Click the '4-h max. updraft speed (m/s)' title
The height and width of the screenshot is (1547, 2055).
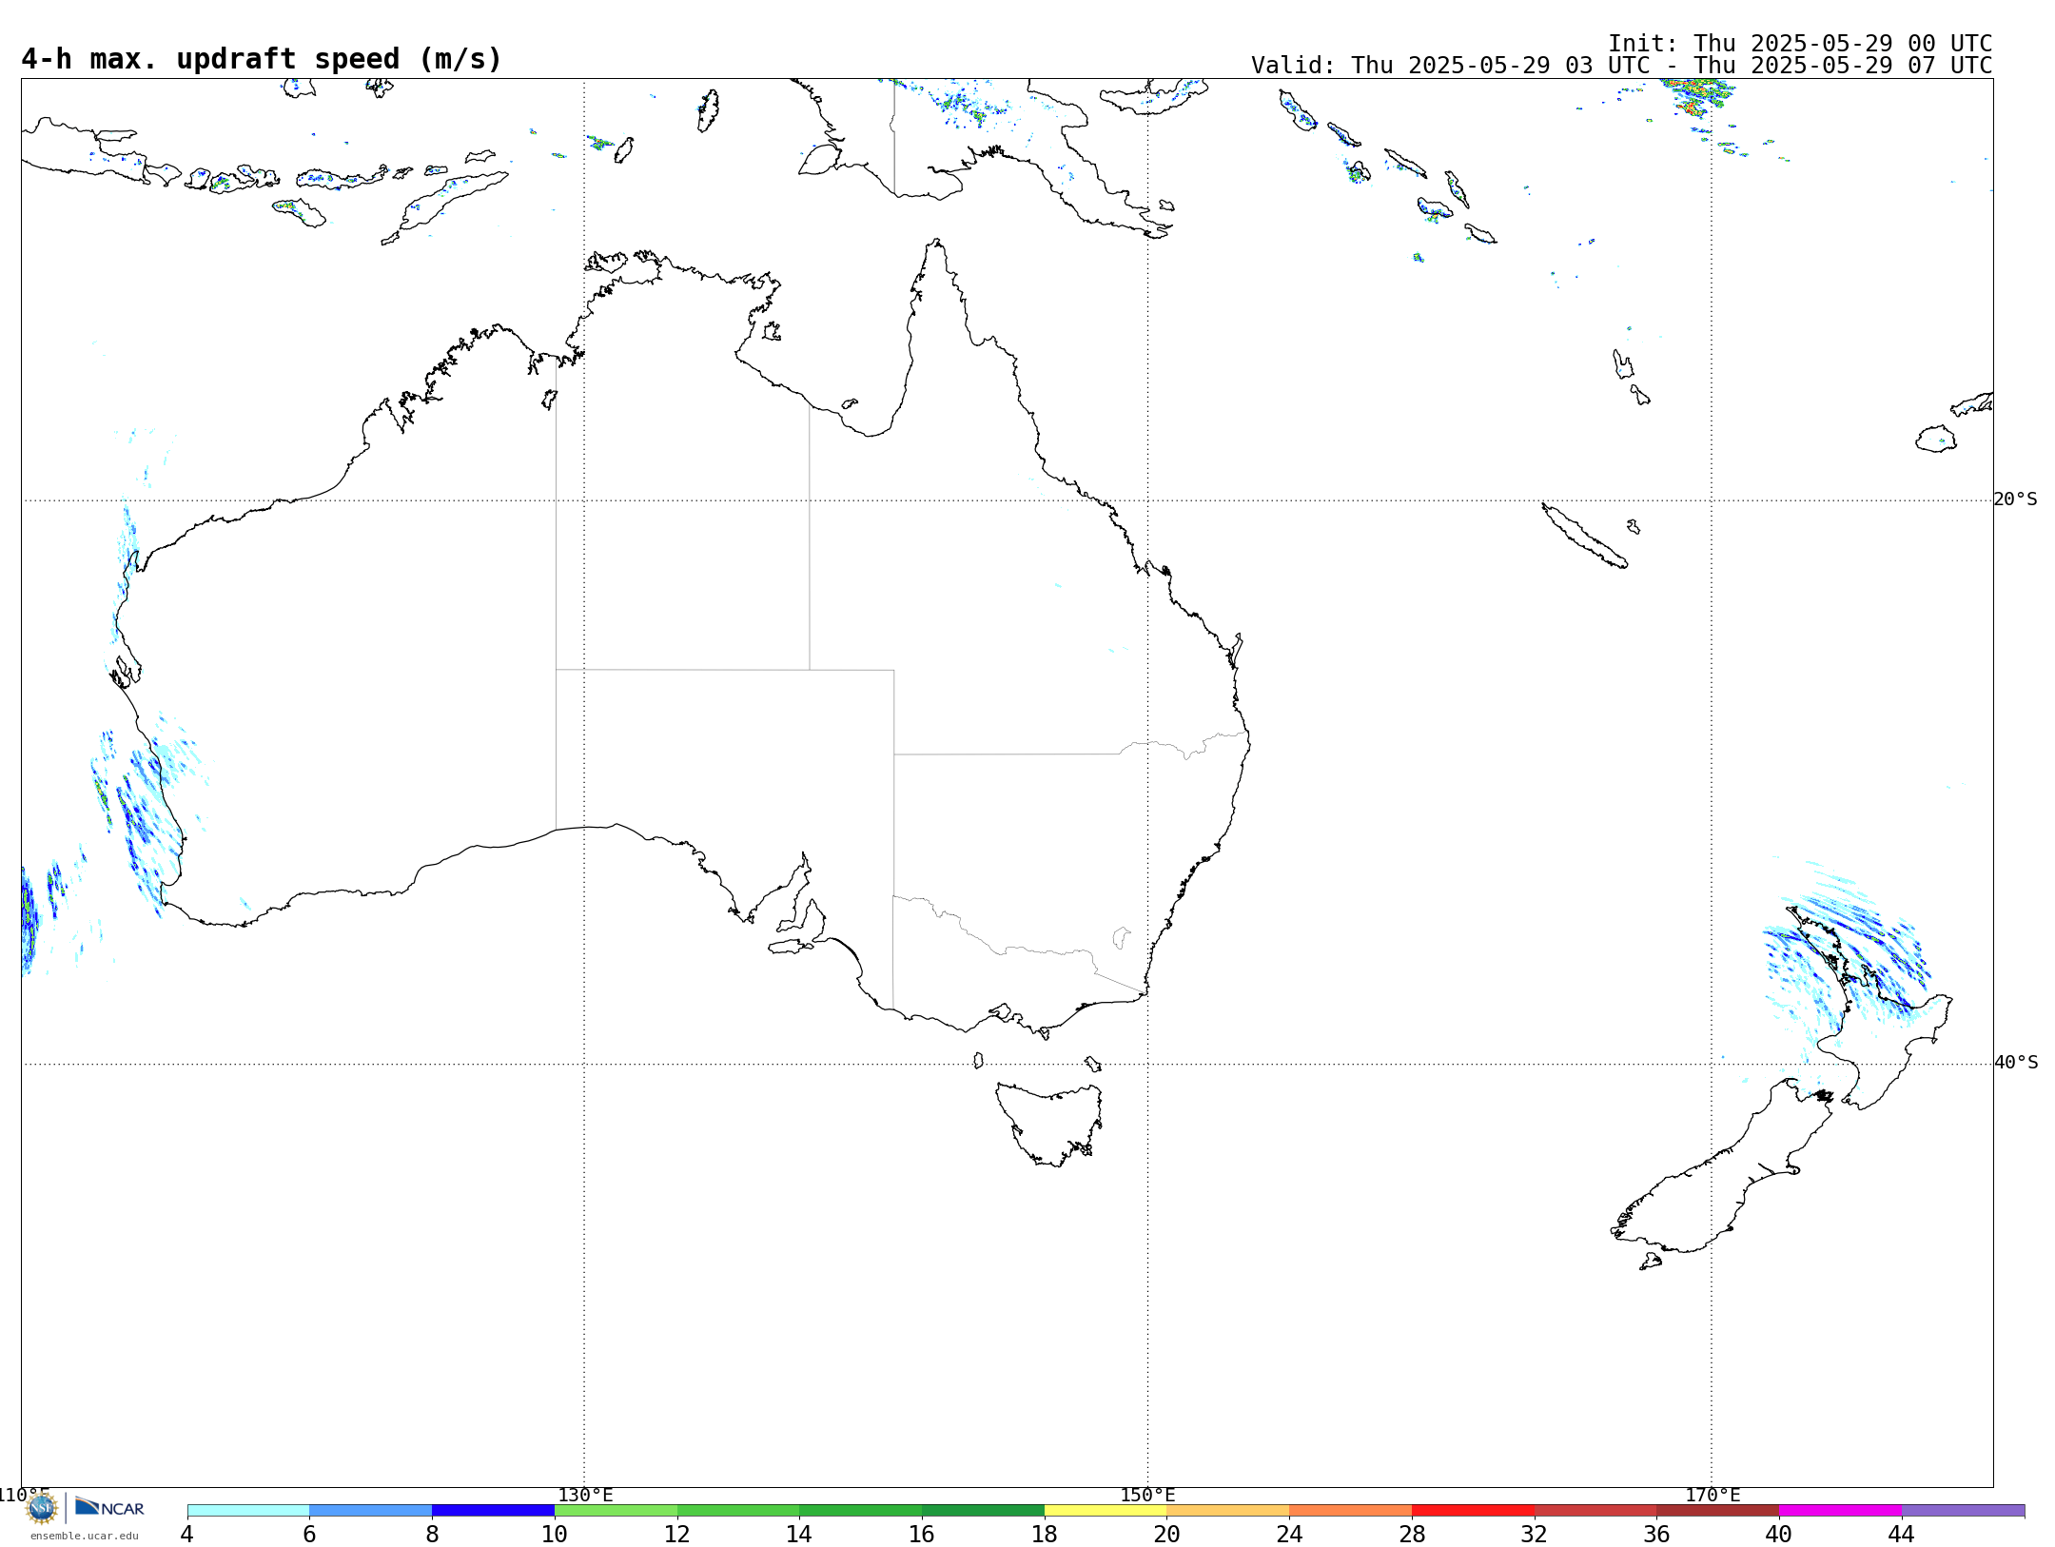point(262,59)
